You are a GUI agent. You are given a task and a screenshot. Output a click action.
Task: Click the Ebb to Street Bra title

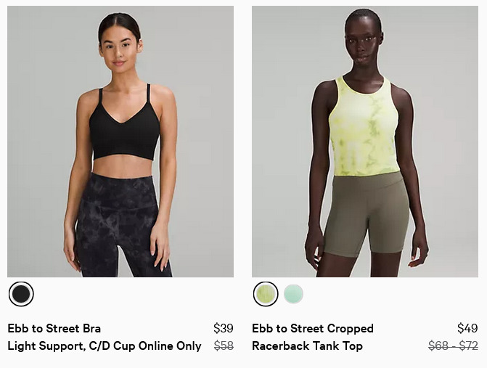click(x=54, y=328)
